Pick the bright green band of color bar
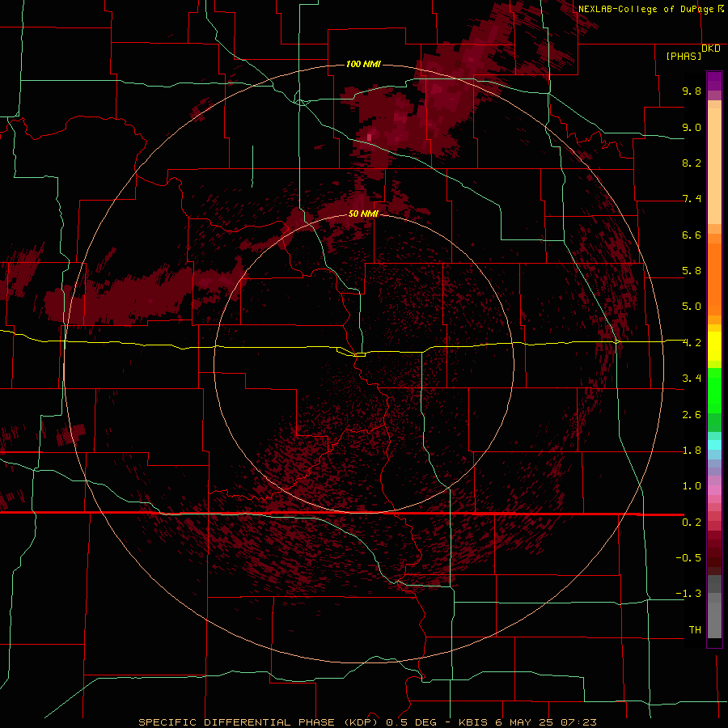 (x=714, y=390)
